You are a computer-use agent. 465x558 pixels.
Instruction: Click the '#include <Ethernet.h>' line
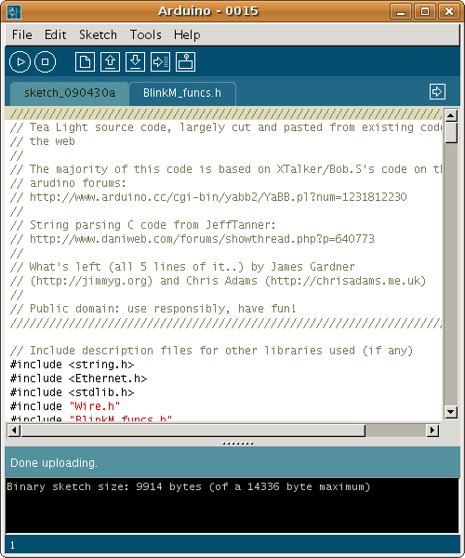point(79,379)
